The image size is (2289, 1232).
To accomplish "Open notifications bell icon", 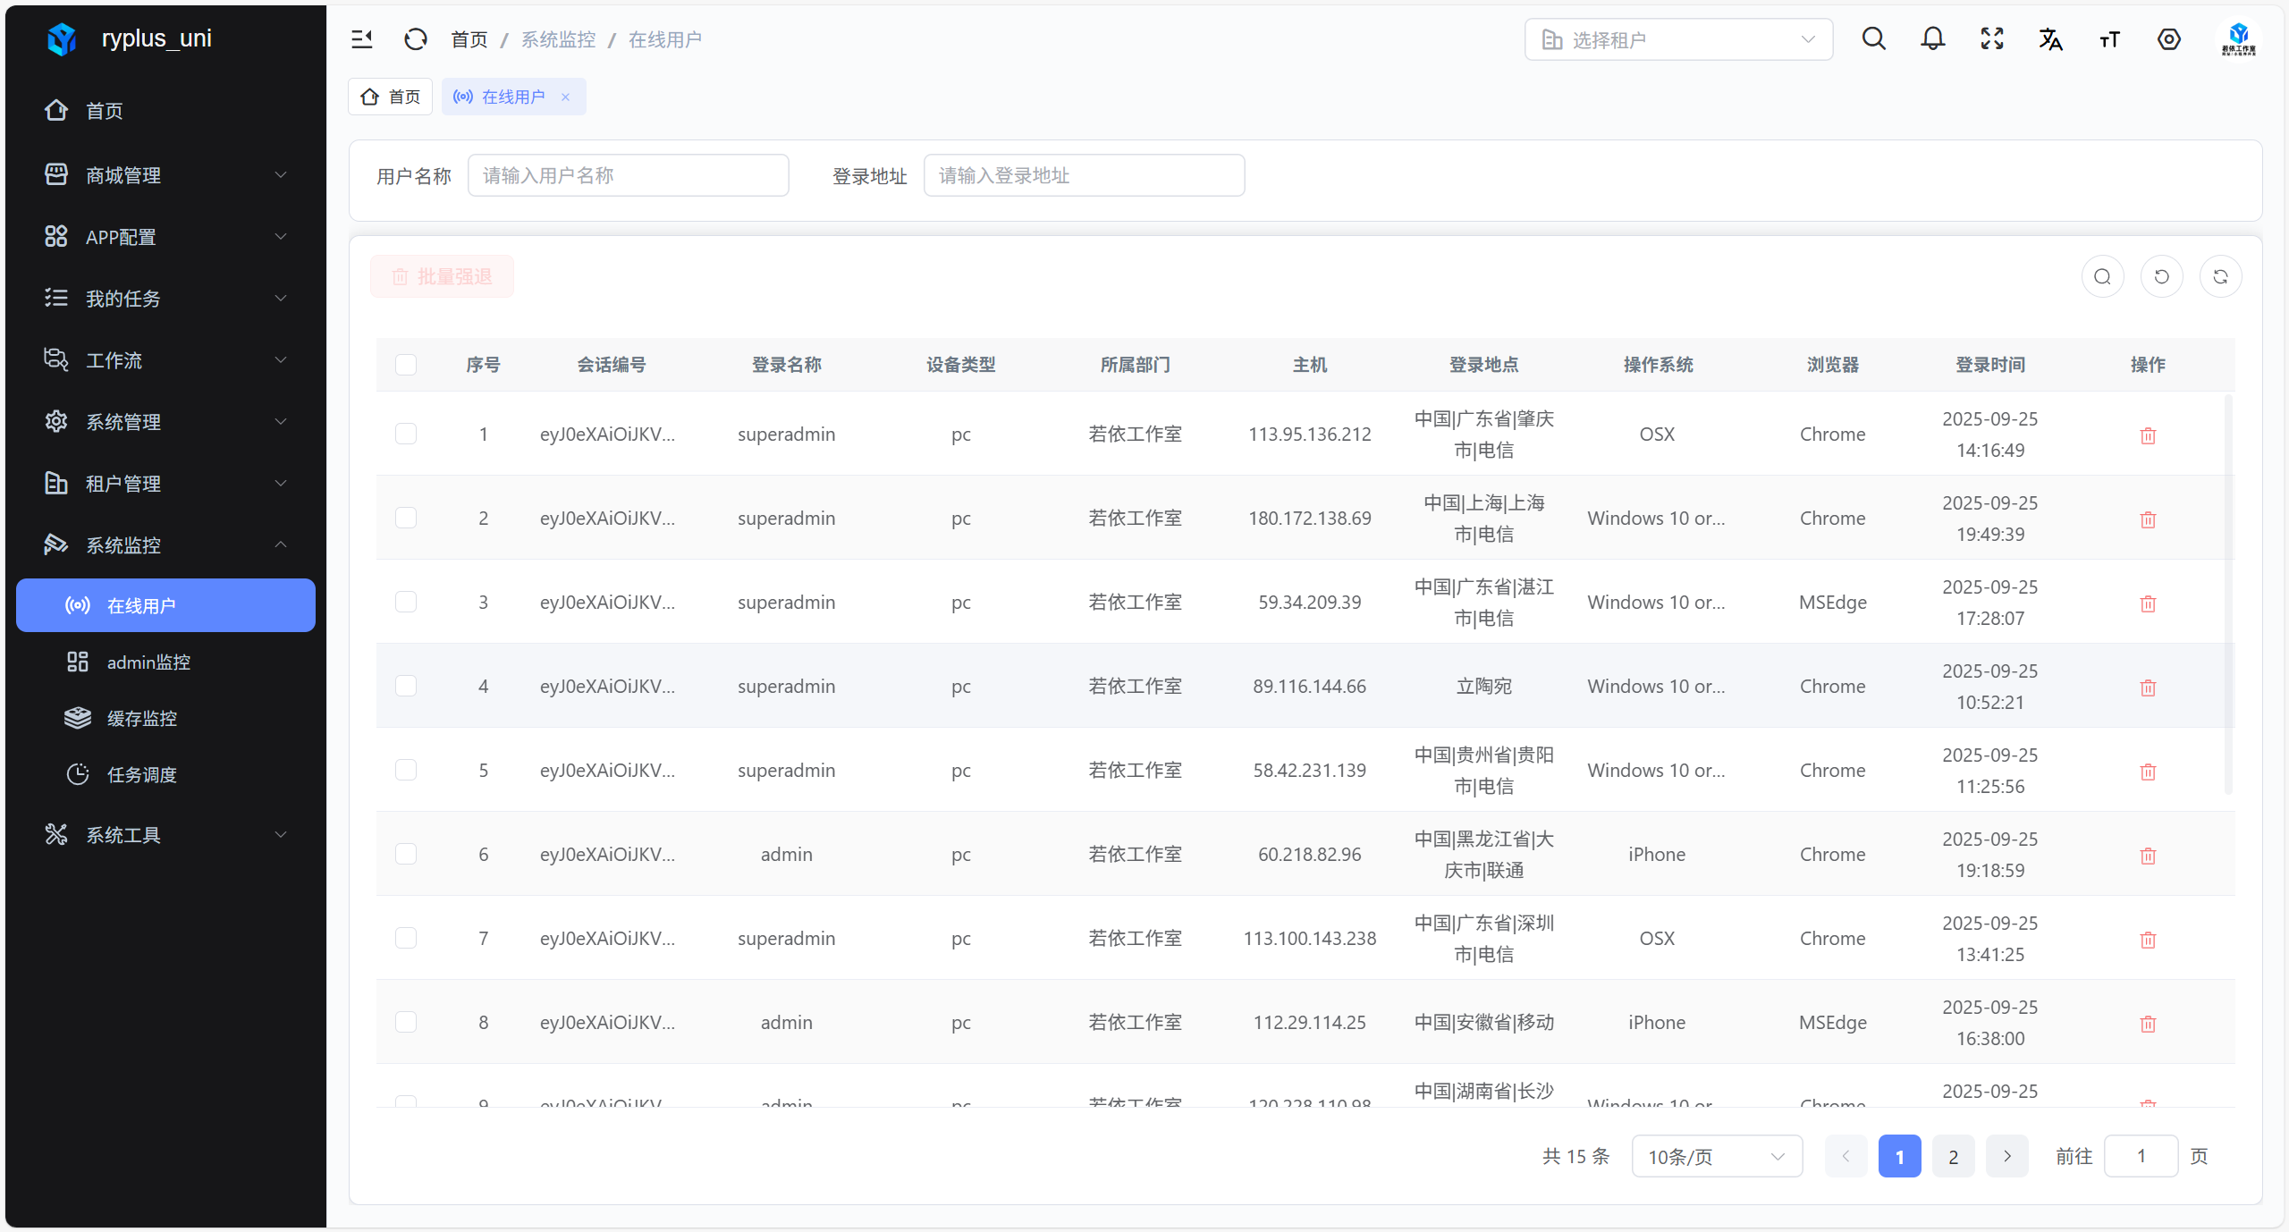I will point(1932,39).
